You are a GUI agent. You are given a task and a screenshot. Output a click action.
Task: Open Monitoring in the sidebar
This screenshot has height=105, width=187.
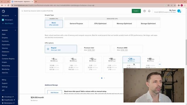6,69
